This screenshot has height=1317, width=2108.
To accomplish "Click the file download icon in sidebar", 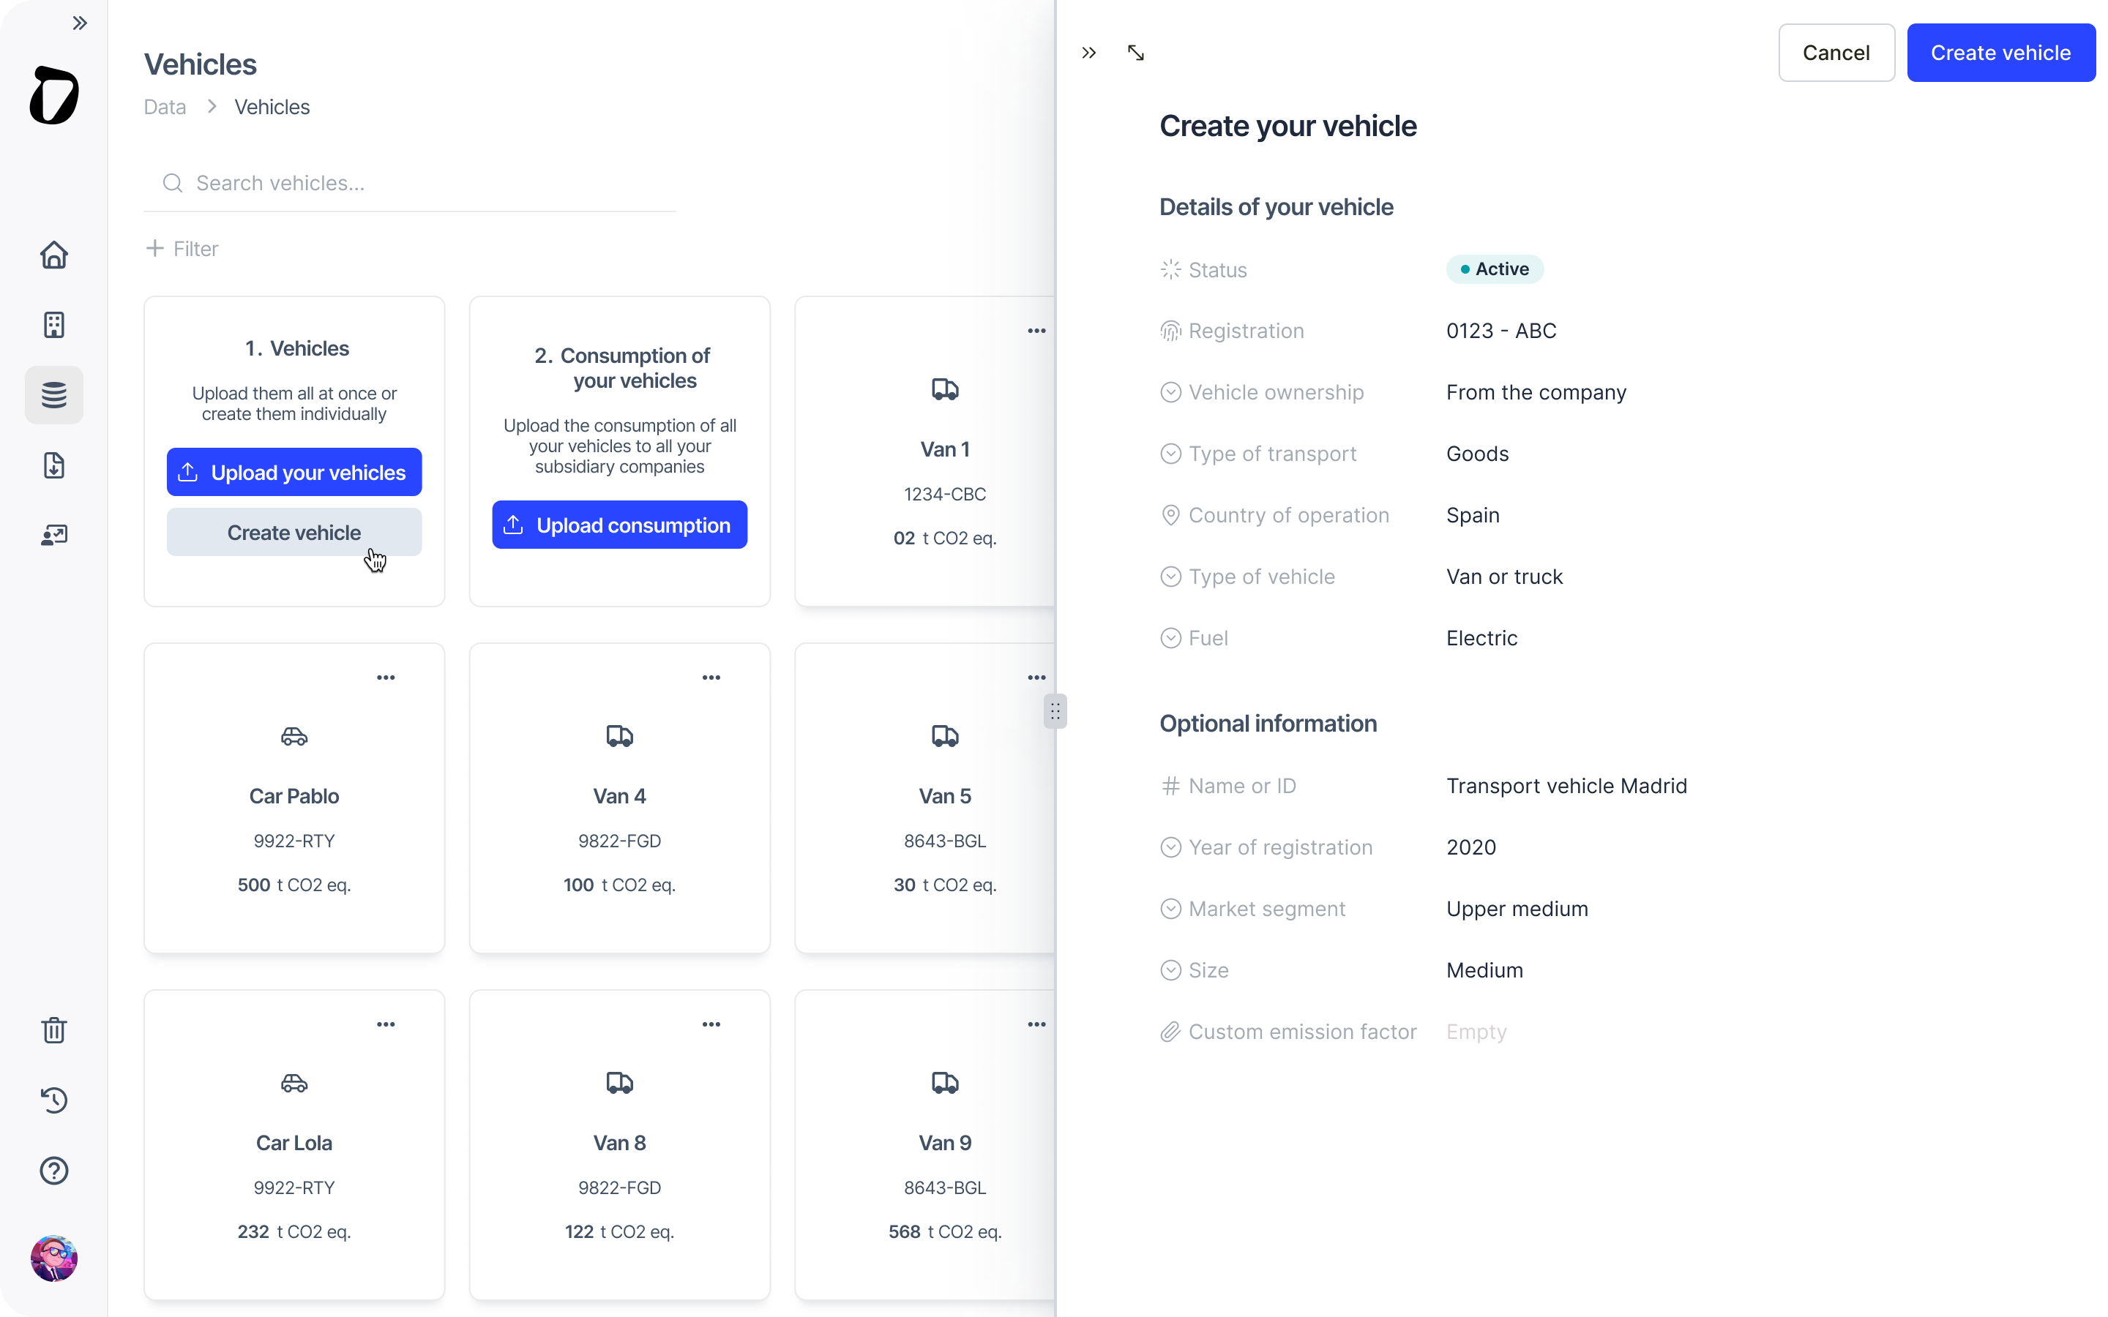I will click(x=54, y=465).
